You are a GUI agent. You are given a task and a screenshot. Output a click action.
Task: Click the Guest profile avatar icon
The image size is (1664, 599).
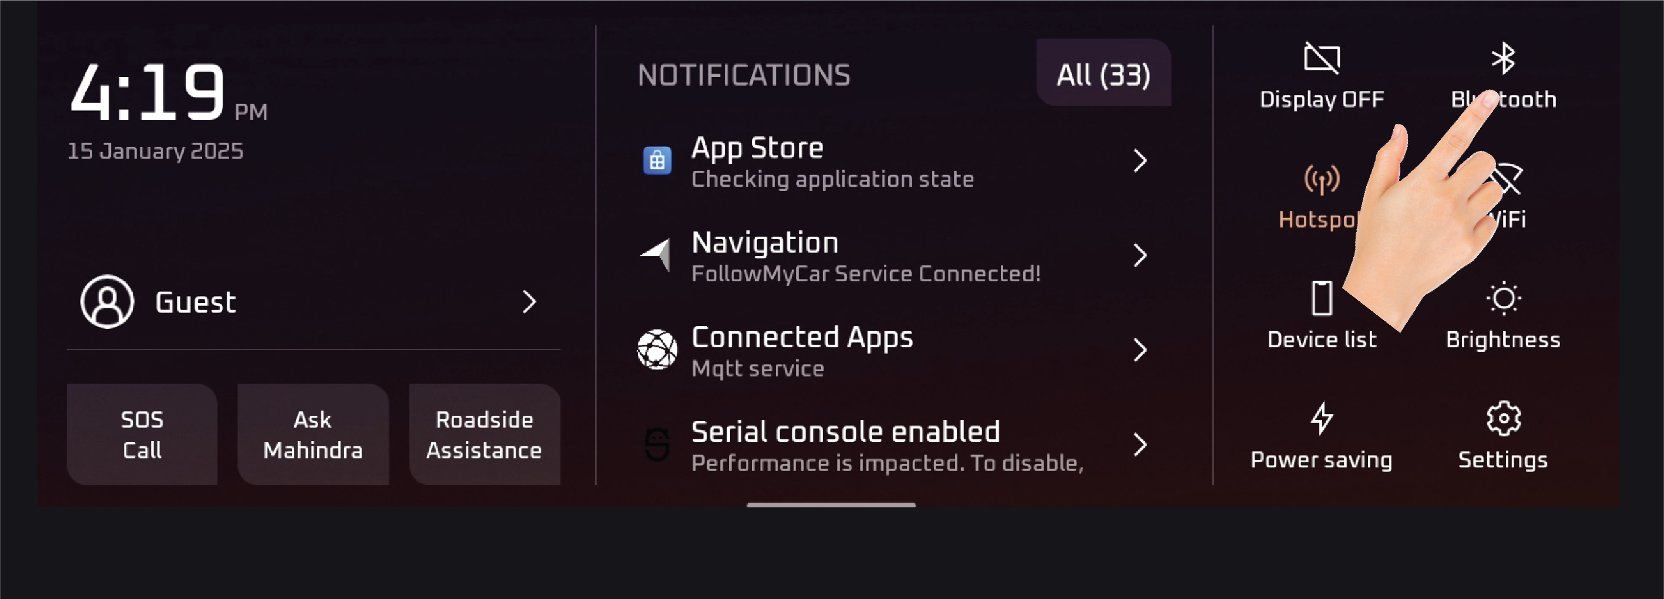click(107, 302)
